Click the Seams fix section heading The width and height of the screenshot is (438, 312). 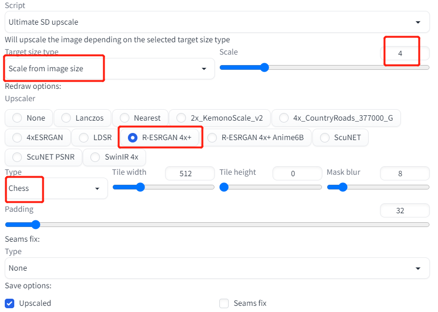pos(22,239)
